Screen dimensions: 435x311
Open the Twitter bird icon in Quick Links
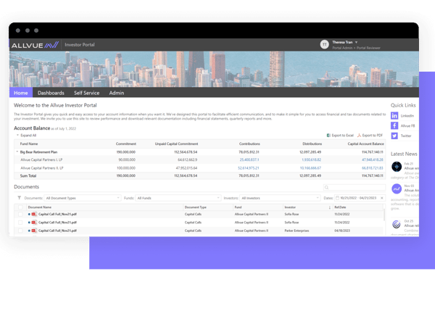(x=394, y=136)
